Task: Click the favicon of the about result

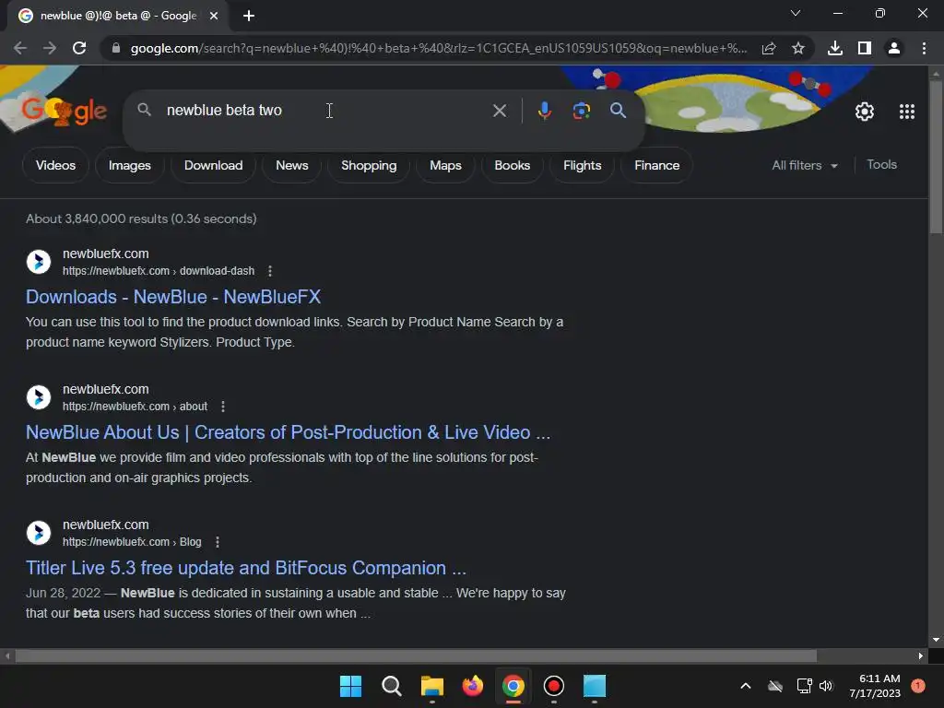Action: [39, 397]
